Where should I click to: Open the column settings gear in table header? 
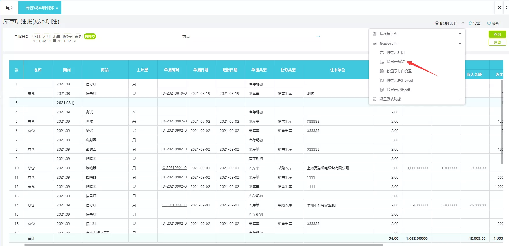16,70
